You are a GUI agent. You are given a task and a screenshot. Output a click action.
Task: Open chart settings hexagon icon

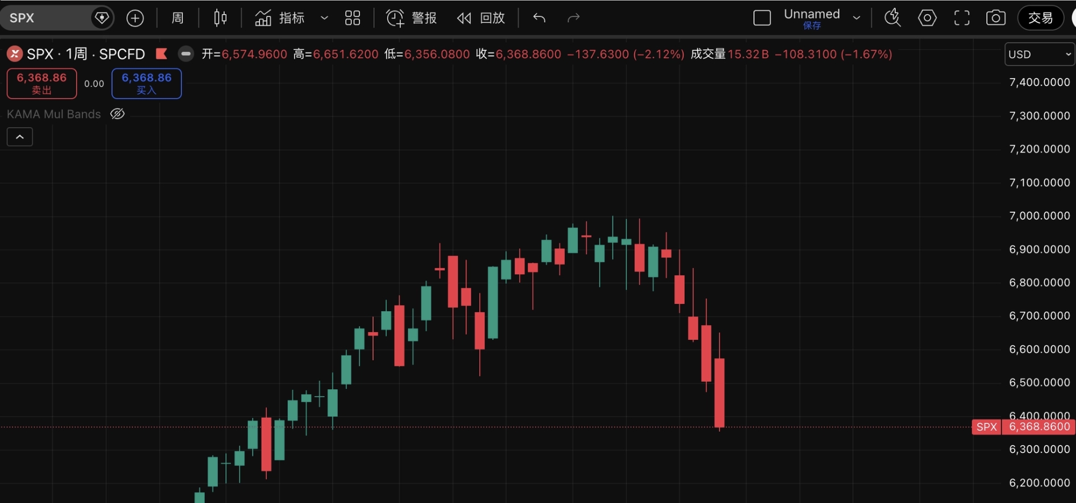point(927,18)
